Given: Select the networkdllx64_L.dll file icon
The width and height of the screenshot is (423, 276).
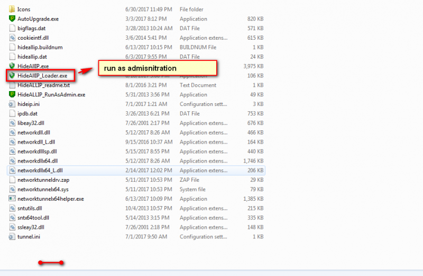Looking at the screenshot, I should (x=12, y=170).
